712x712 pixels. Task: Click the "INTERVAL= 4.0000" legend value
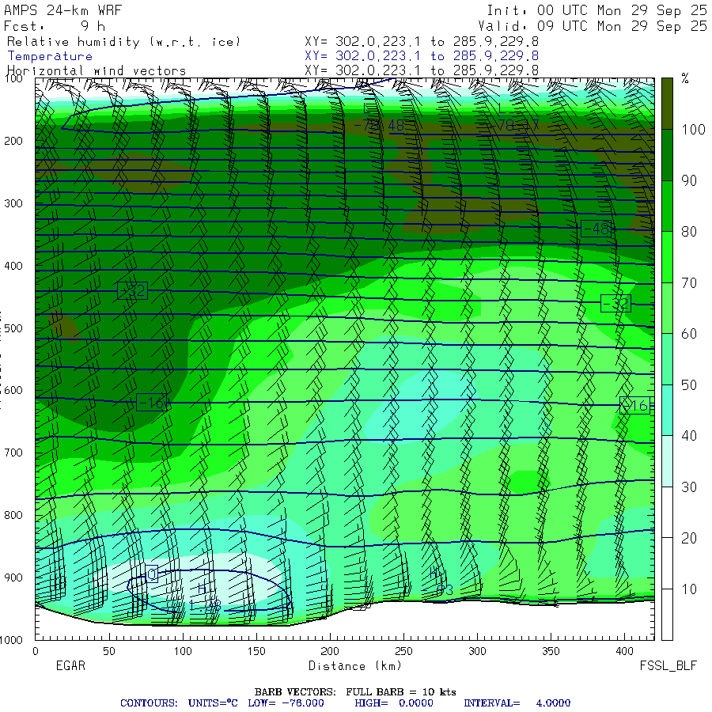click(517, 703)
